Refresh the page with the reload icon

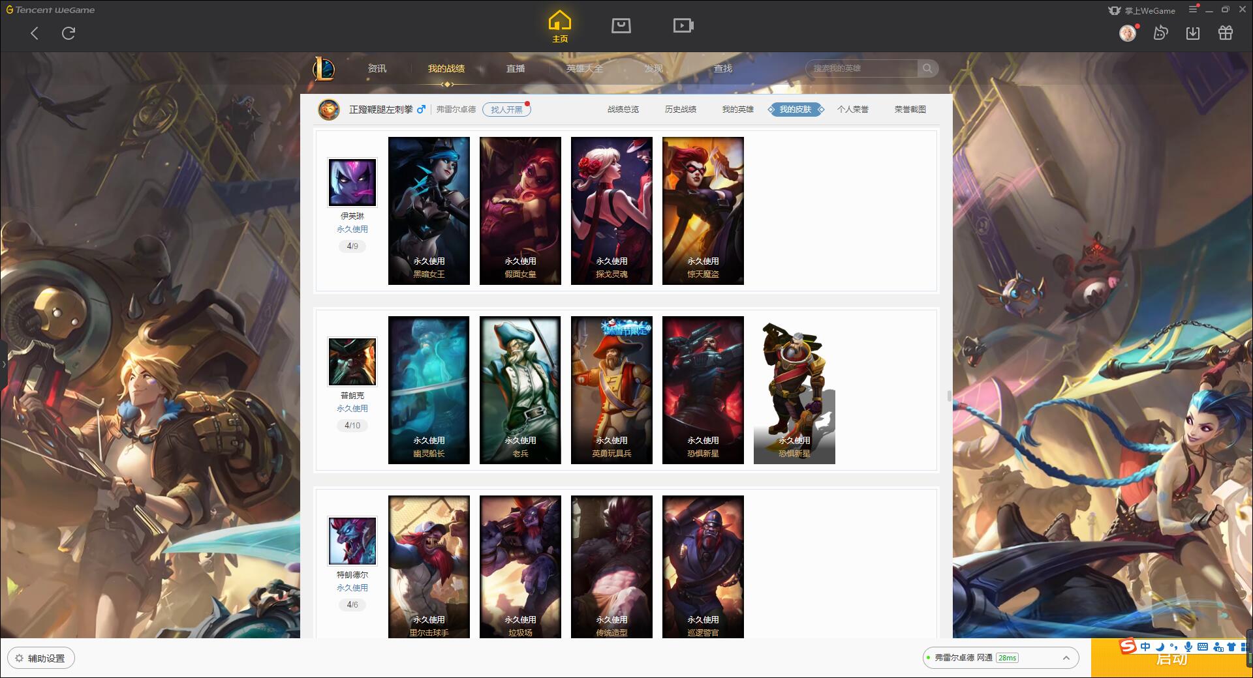coord(69,33)
